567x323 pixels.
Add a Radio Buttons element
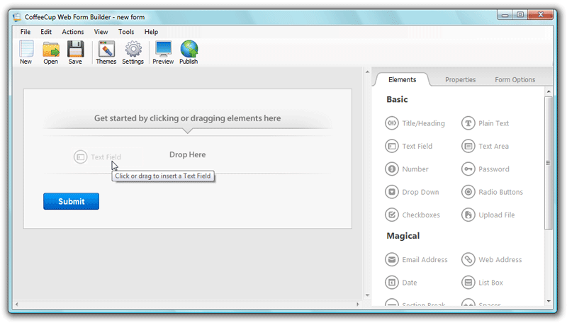coord(492,192)
